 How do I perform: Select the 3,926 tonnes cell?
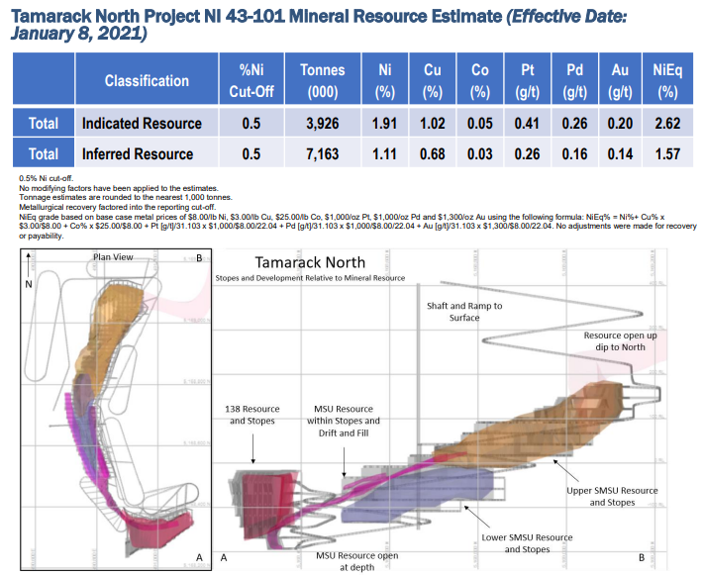pos(322,124)
